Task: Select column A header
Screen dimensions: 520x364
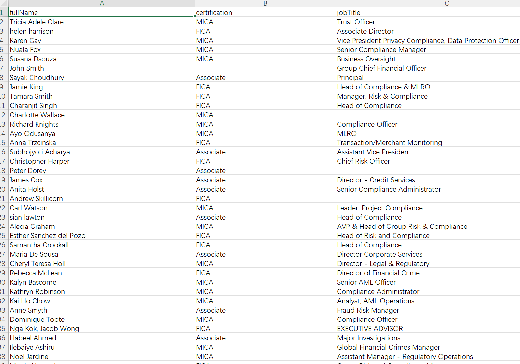Action: coord(102,3)
